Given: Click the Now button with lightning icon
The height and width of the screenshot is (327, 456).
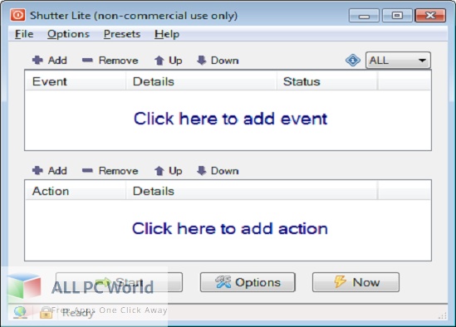Looking at the screenshot, I should pyautogui.click(x=355, y=282).
